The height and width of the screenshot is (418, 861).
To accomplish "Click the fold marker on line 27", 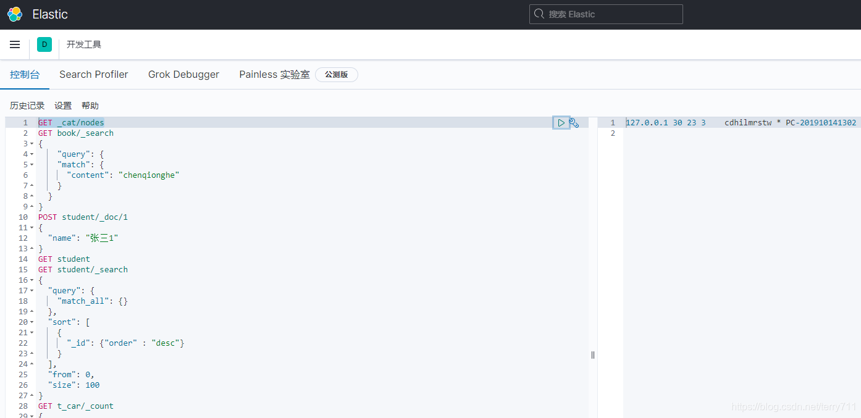I will point(32,396).
